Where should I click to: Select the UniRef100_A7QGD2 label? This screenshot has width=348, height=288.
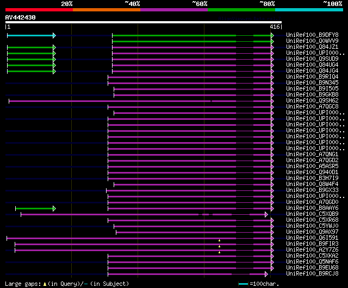tap(312, 160)
